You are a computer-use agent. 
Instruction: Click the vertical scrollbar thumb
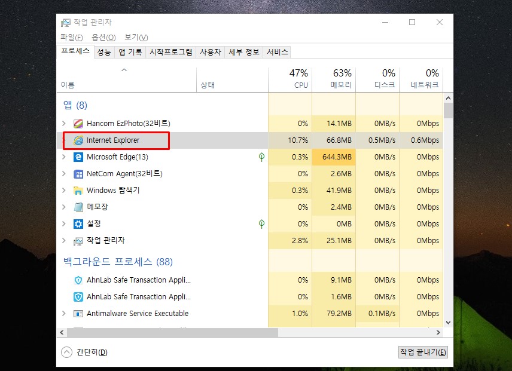[448, 111]
